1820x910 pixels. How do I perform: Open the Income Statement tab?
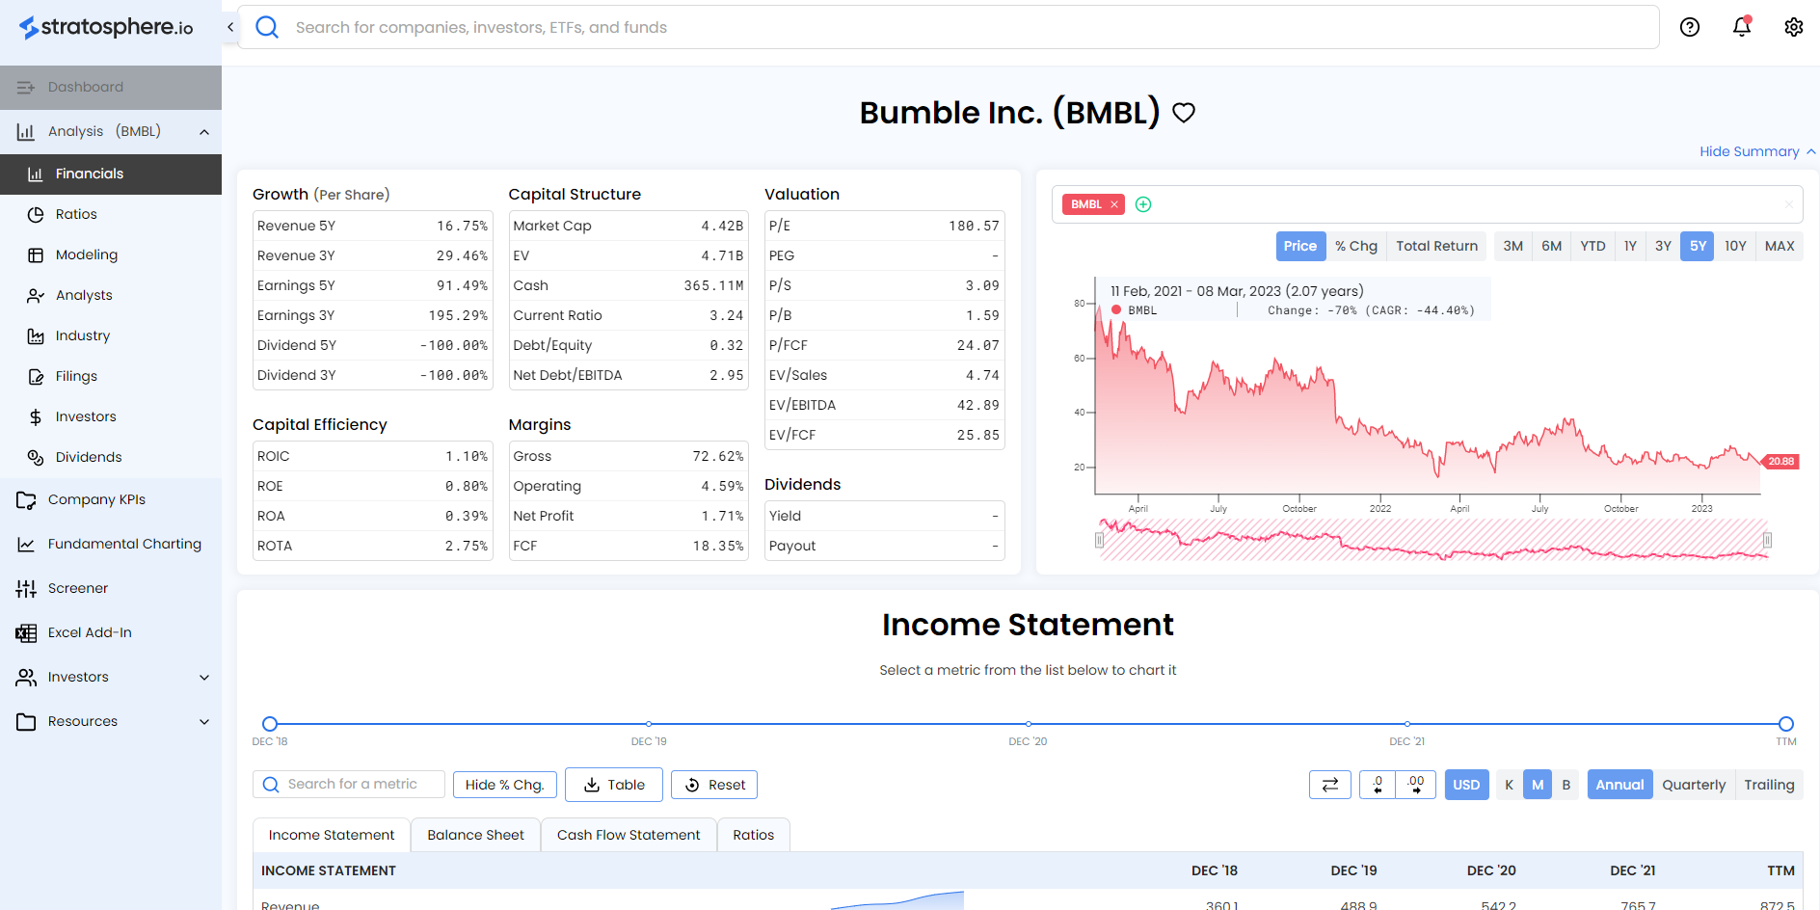[332, 835]
